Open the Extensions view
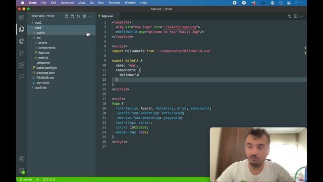The width and height of the screenshot is (323, 182). pos(21,65)
